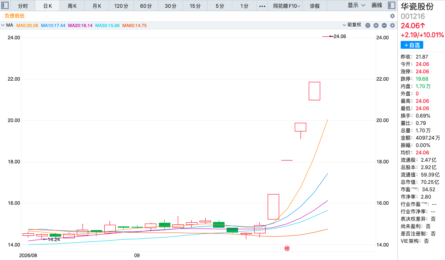The height and width of the screenshot is (260, 445).
Task: Click the MA20:16.14 legend value
Action: pyautogui.click(x=80, y=25)
